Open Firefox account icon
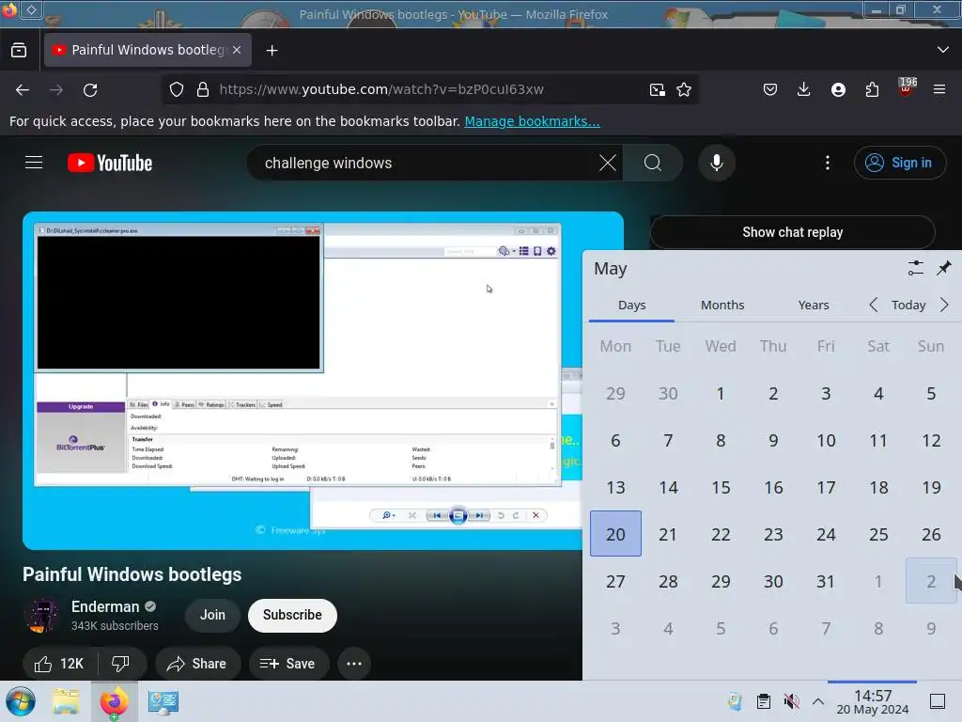 click(838, 89)
